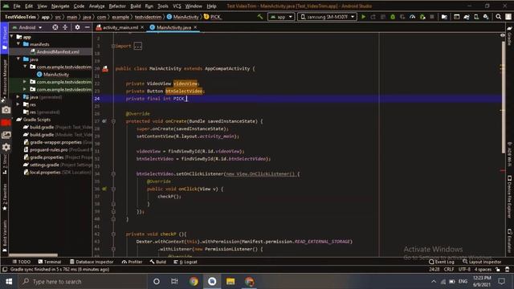514x289 pixels.
Task: Click the Sync Project with Gradle Files icon
Action: [466, 17]
